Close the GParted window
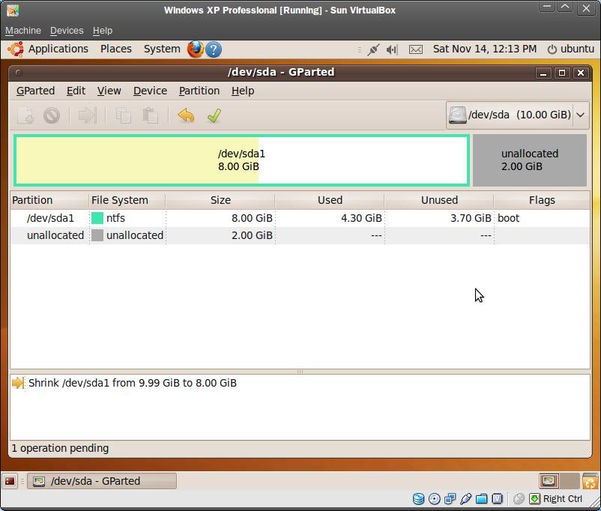Image resolution: width=601 pixels, height=511 pixels. (x=581, y=73)
